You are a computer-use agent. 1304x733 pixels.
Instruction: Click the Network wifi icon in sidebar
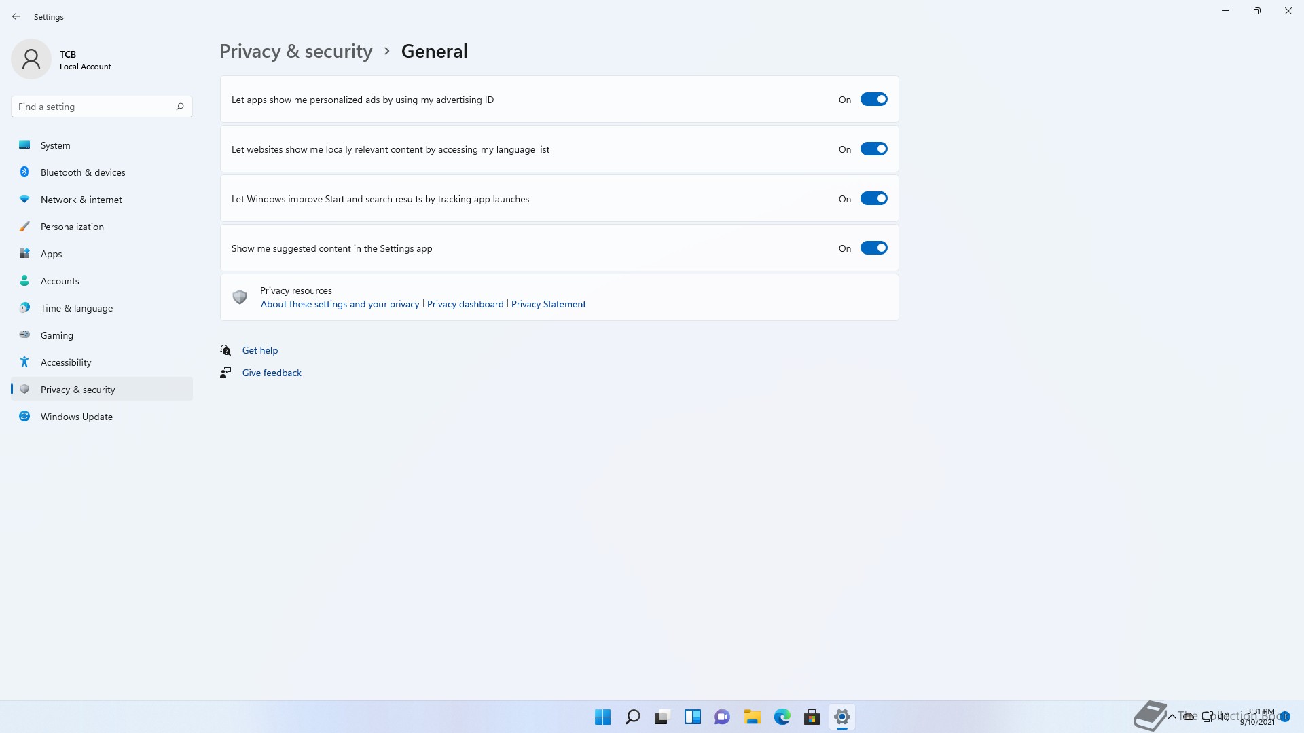[x=24, y=200]
